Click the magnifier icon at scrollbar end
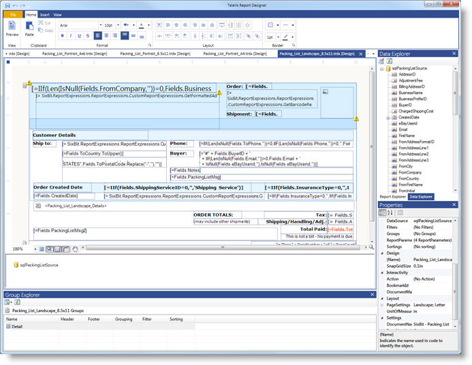 371,247
